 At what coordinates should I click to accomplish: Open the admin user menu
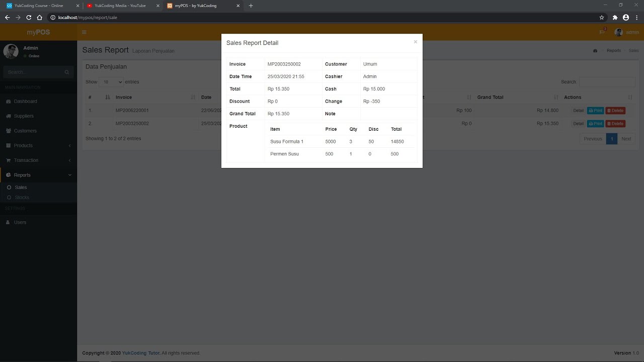click(x=626, y=32)
